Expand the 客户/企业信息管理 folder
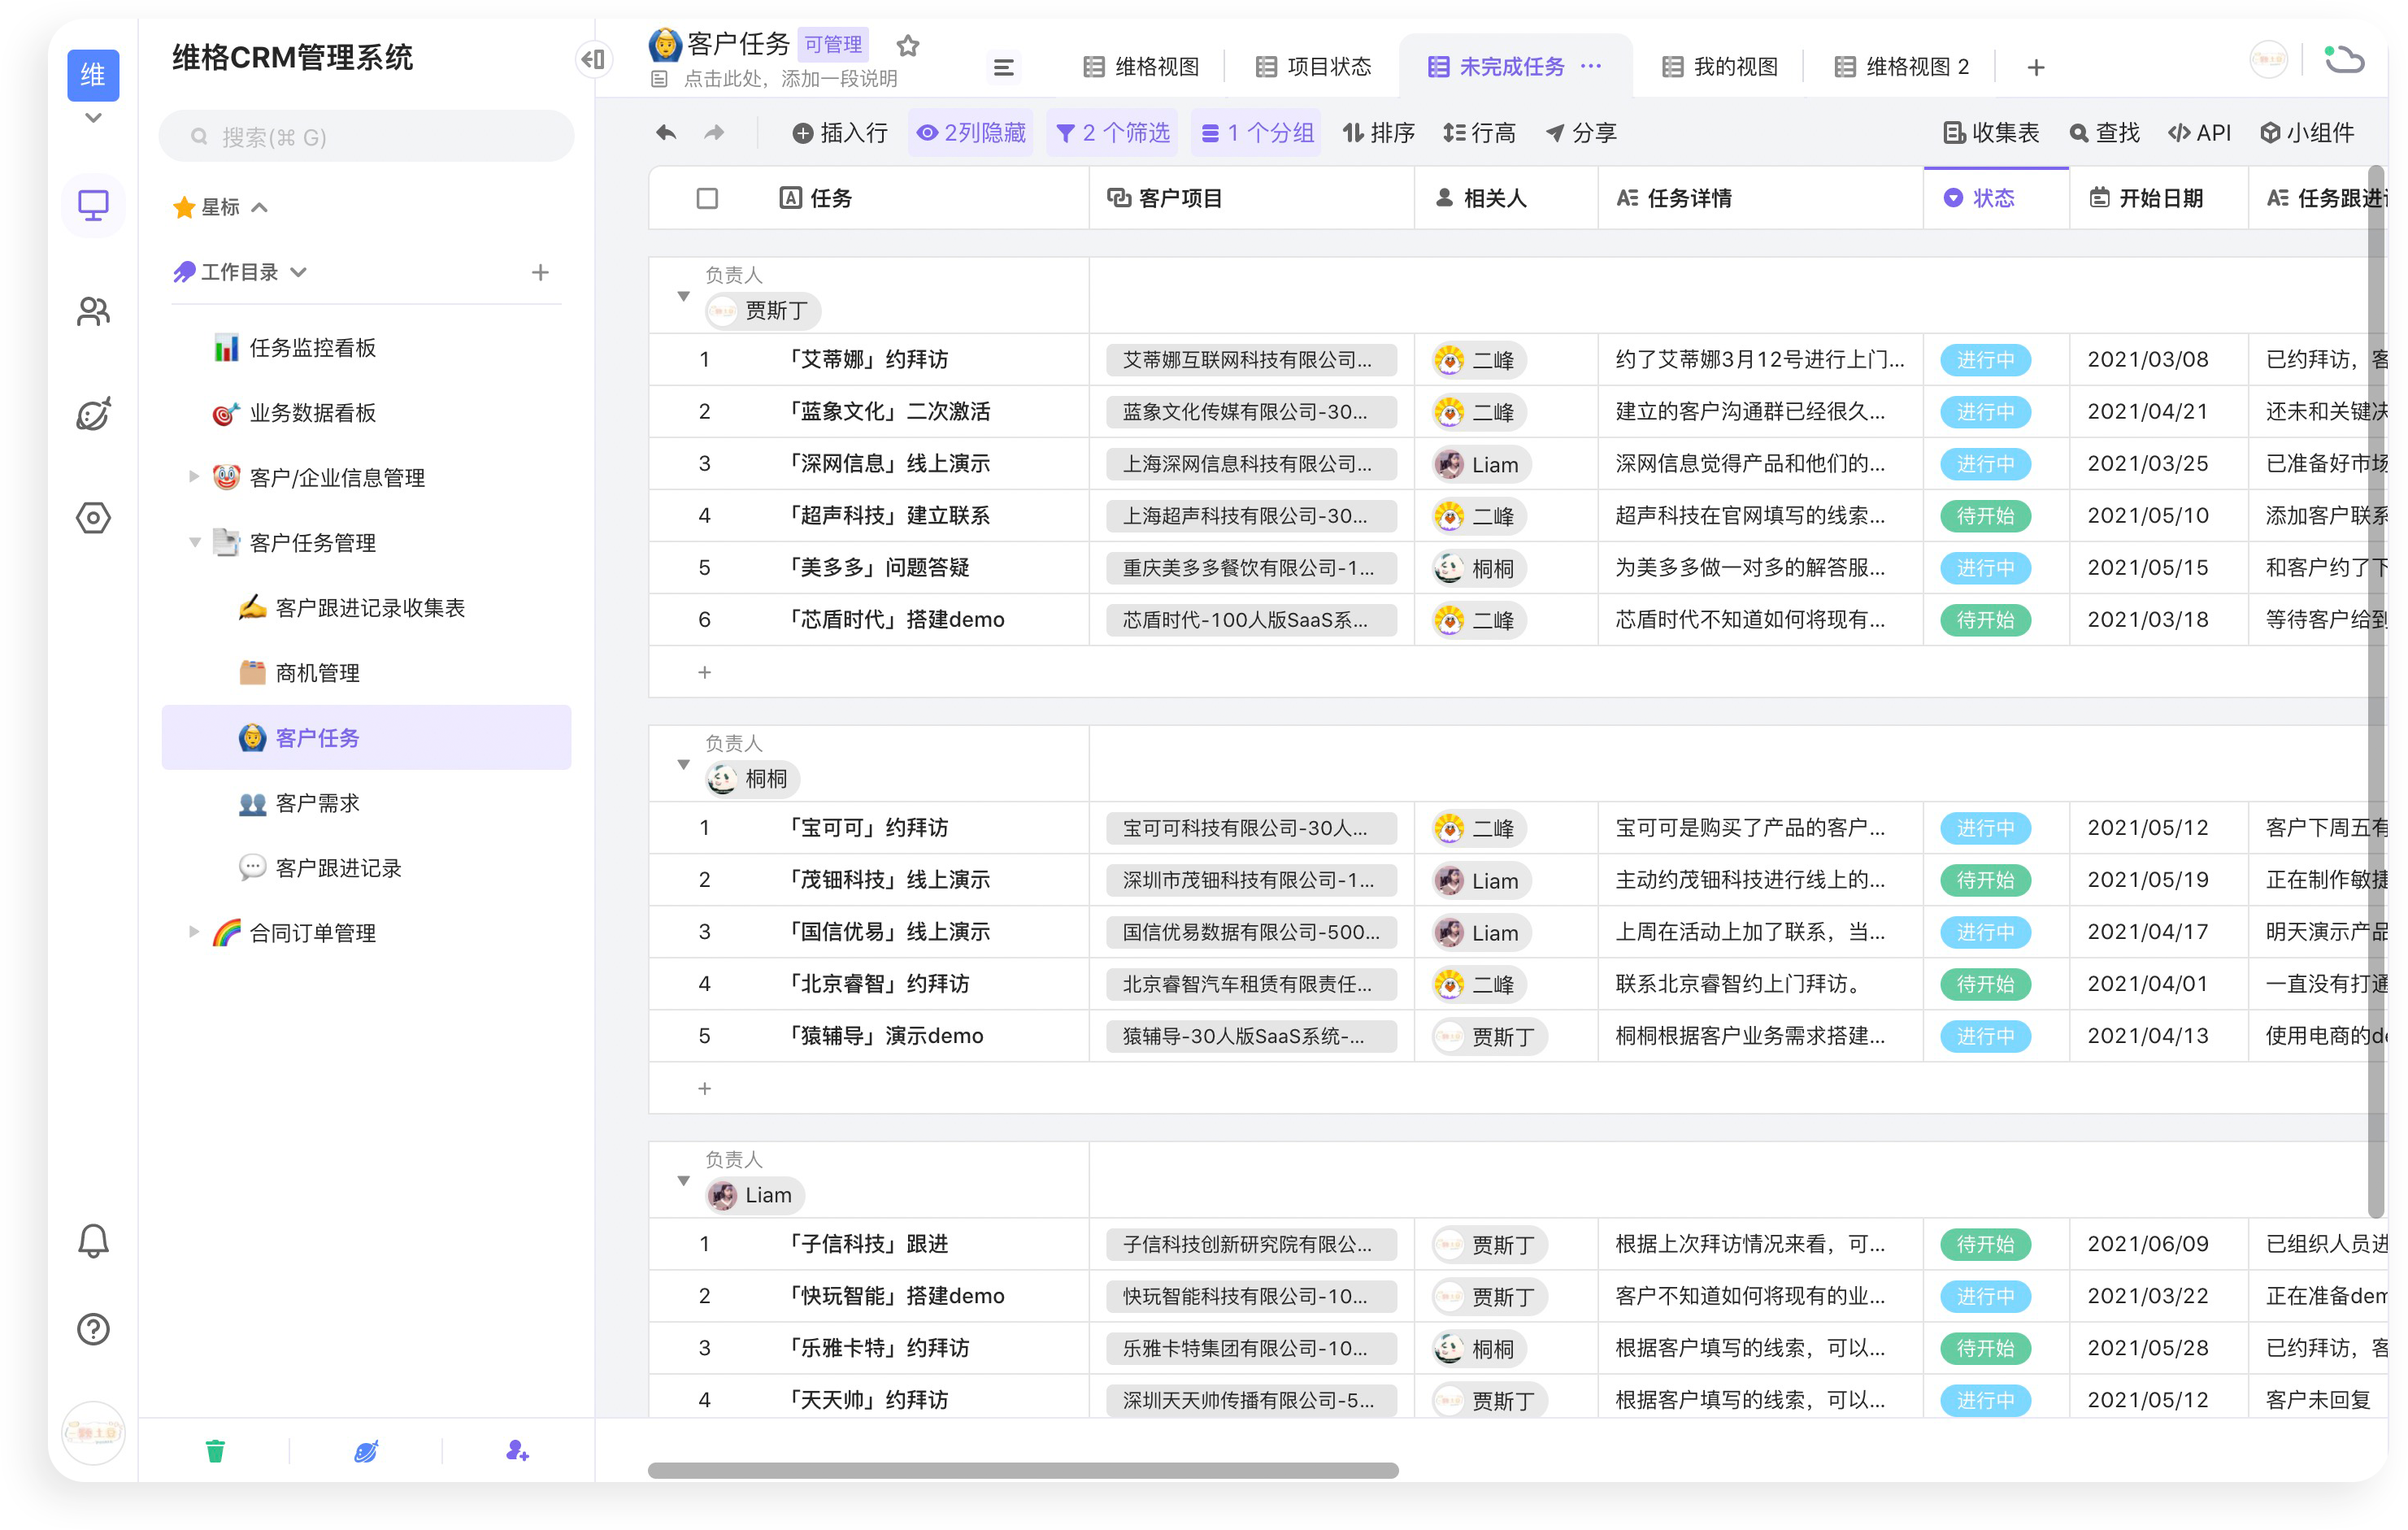Image resolution: width=2408 pixels, height=1530 pixels. [194, 477]
